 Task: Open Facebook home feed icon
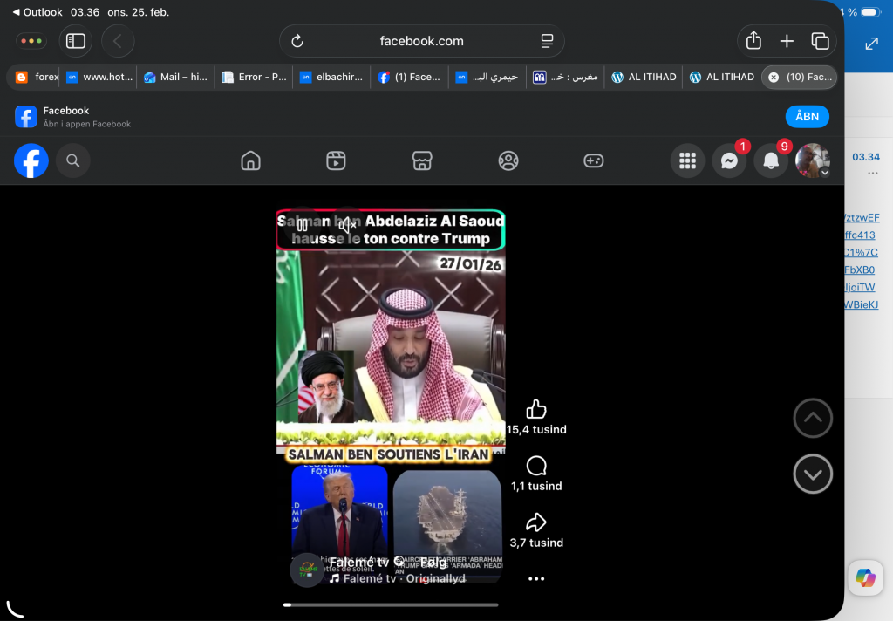(250, 160)
